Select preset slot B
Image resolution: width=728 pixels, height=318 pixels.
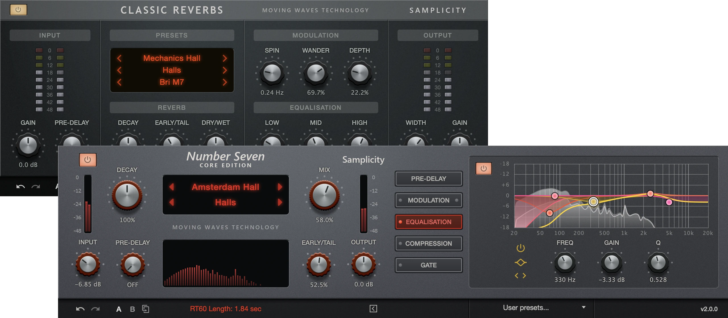132,309
